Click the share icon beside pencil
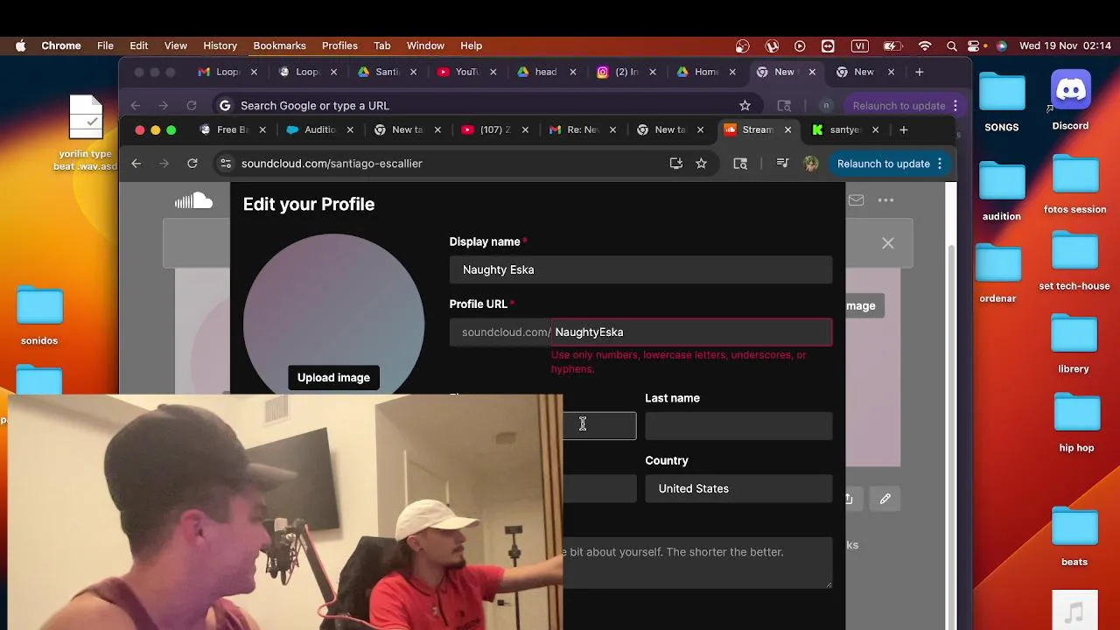Image resolution: width=1120 pixels, height=630 pixels. click(x=849, y=499)
